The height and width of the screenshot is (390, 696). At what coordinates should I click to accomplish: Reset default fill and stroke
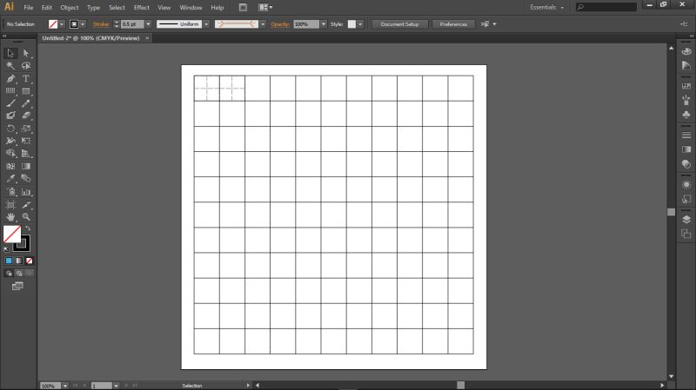point(6,249)
